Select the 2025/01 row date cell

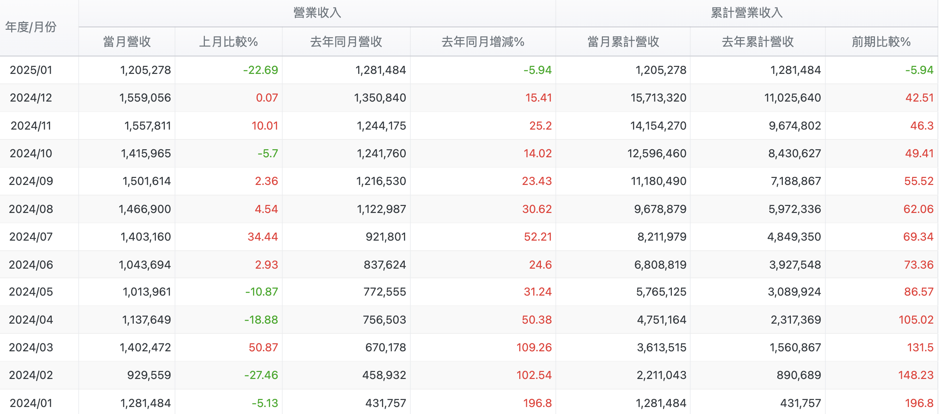(31, 70)
